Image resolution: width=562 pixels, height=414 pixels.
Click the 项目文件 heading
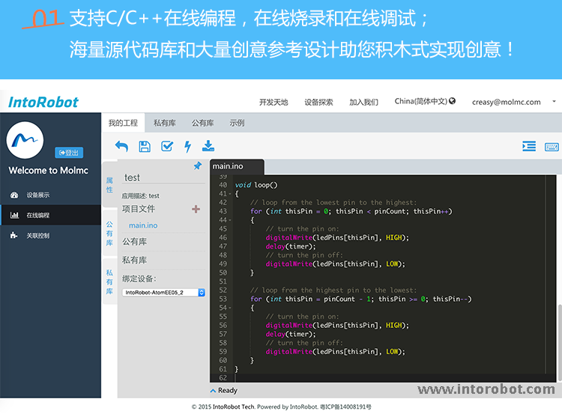[139, 209]
